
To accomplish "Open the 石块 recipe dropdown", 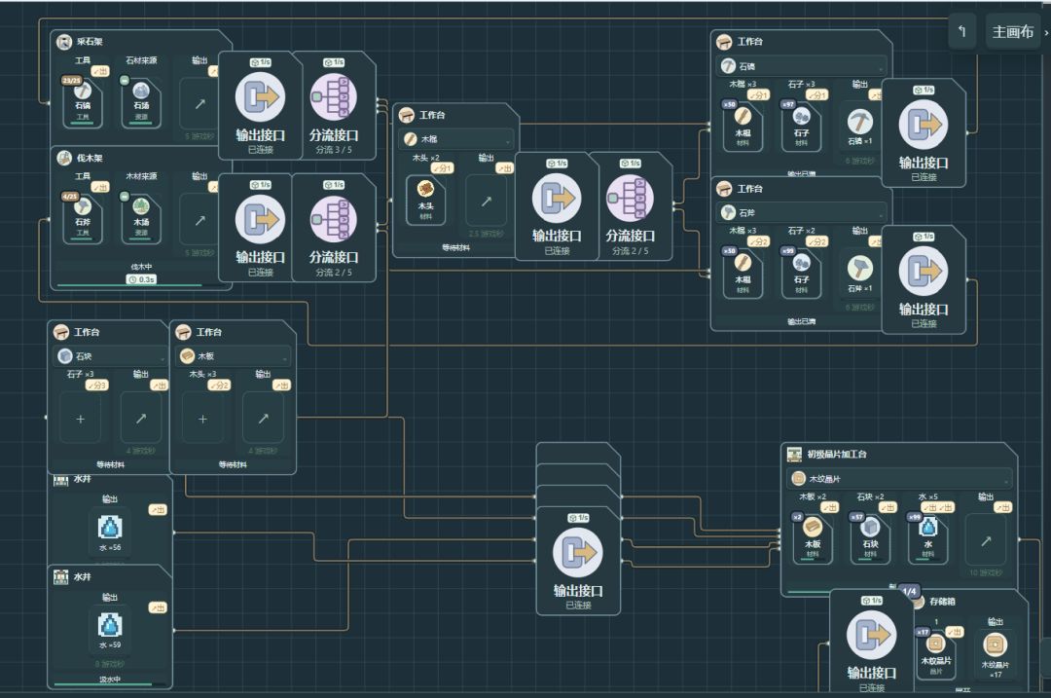I will (111, 356).
